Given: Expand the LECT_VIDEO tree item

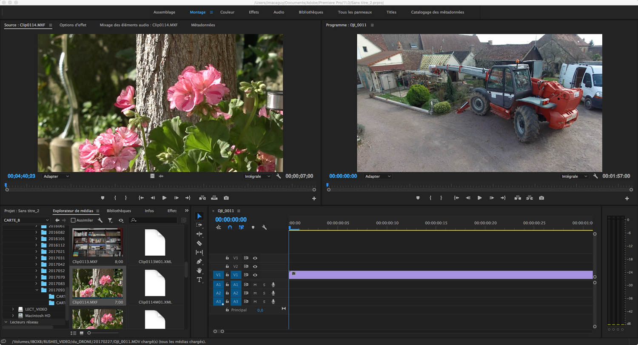Looking at the screenshot, I should point(13,309).
